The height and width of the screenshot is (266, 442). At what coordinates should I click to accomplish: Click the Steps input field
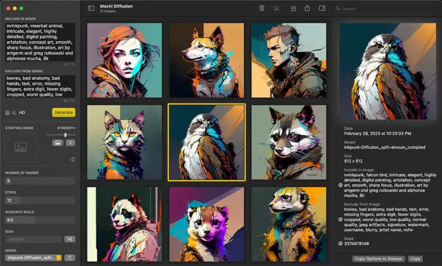pyautogui.click(x=40, y=199)
